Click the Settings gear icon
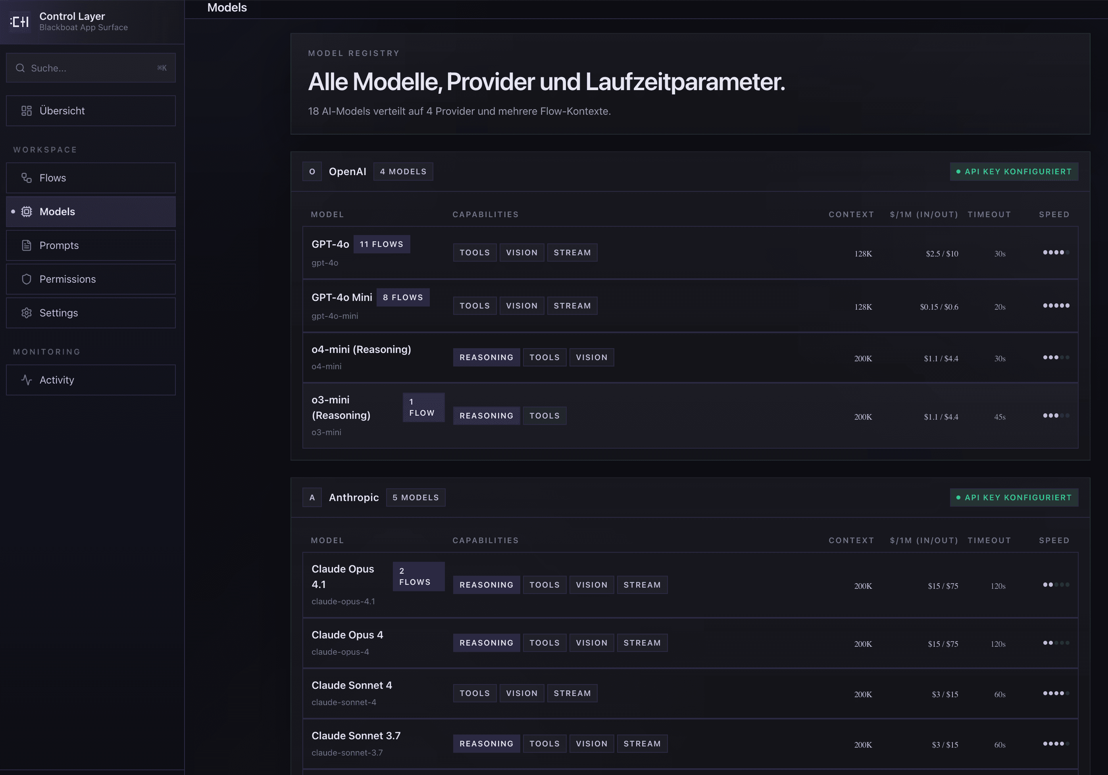Screen dimensions: 1108x775 pos(27,313)
